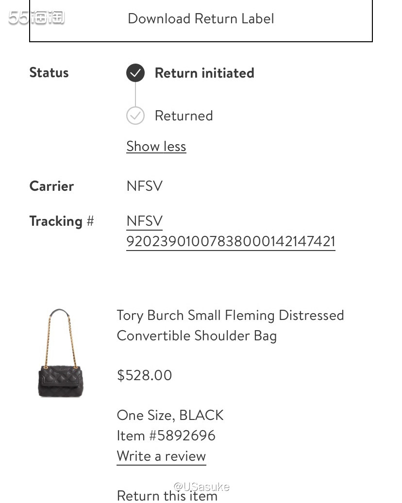Click the Item #5892696 text

[166, 436]
